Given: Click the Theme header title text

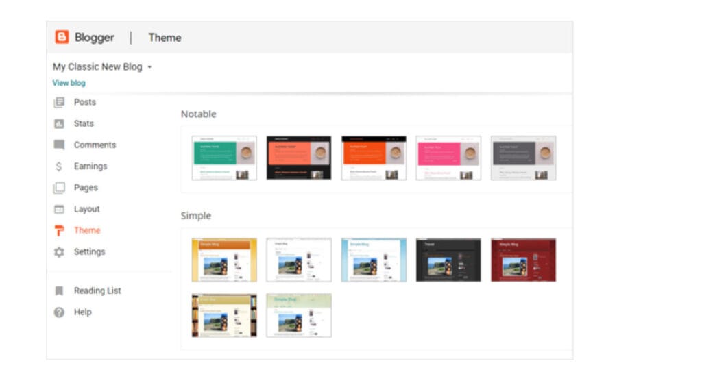Looking at the screenshot, I should [165, 38].
